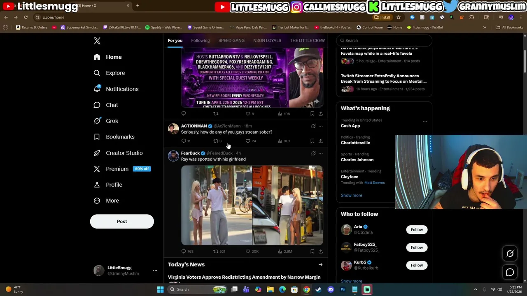The width and height of the screenshot is (527, 296).
Task: Open more options on FearBuck's post
Action: point(321,153)
